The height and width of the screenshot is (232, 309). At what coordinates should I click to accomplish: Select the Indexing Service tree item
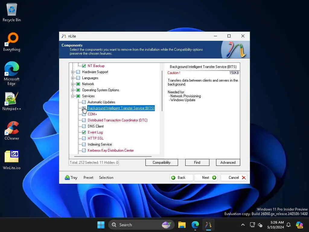click(x=100, y=144)
